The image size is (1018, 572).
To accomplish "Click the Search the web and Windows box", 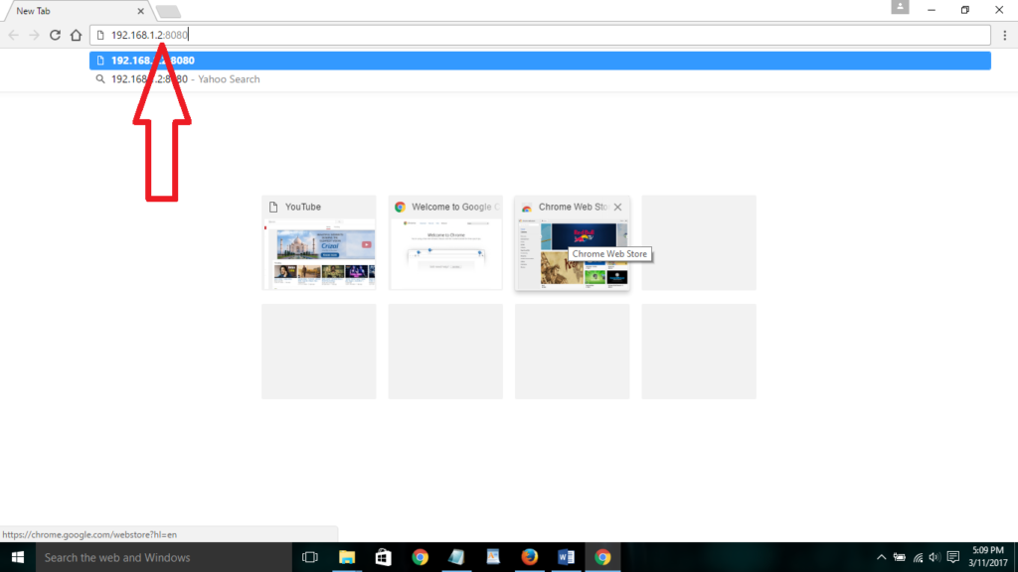I will (x=164, y=557).
